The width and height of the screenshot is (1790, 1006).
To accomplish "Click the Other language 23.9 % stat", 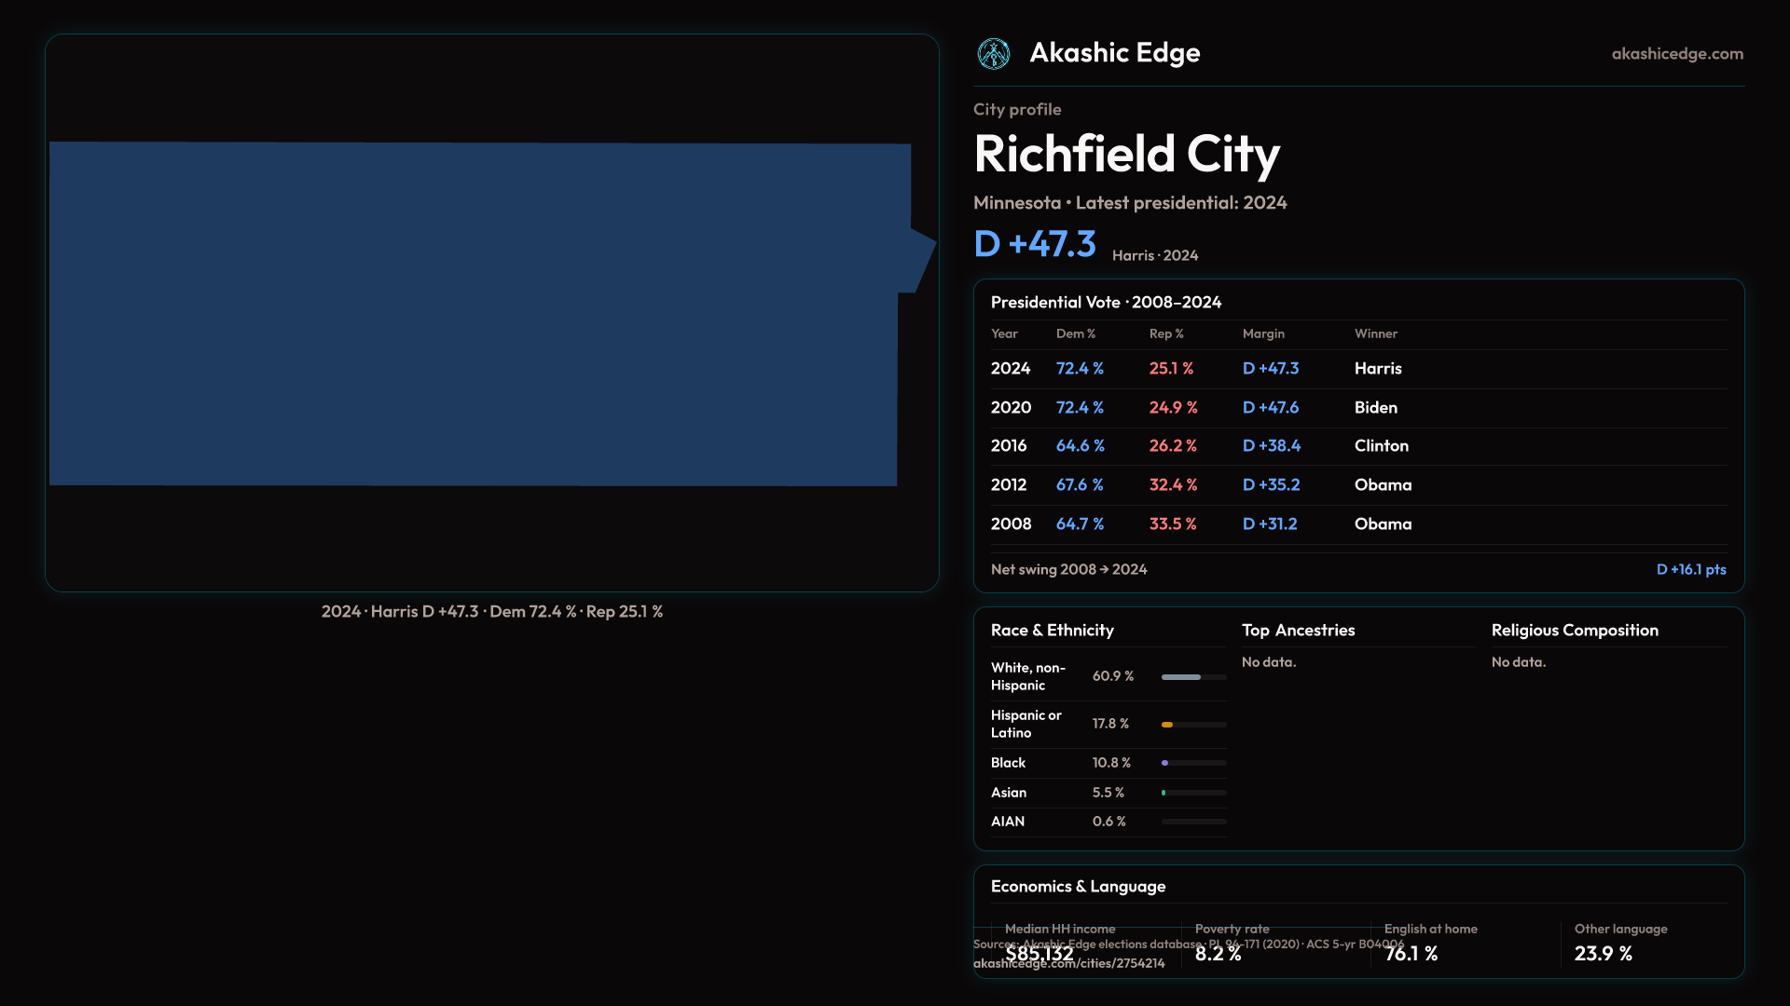I will (x=1603, y=954).
